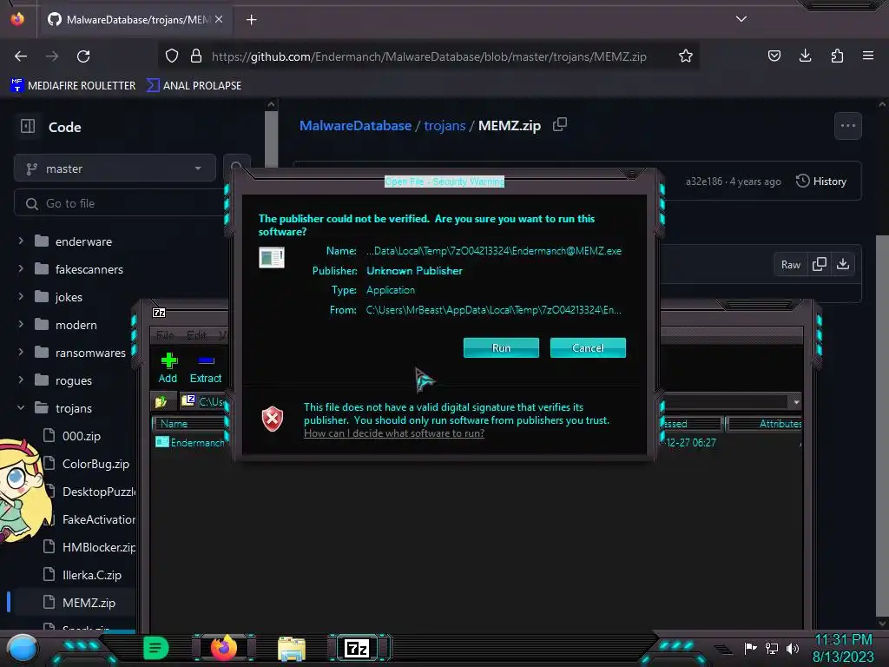Copy file path icon next to MEMZ.zip
889x667 pixels.
(560, 125)
